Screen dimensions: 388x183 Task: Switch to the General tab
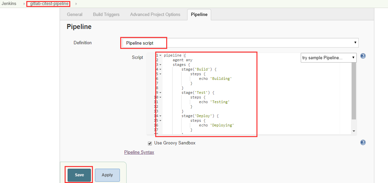pos(75,15)
